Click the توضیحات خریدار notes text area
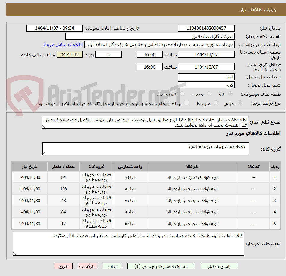286x276 pixels. click(x=128, y=244)
